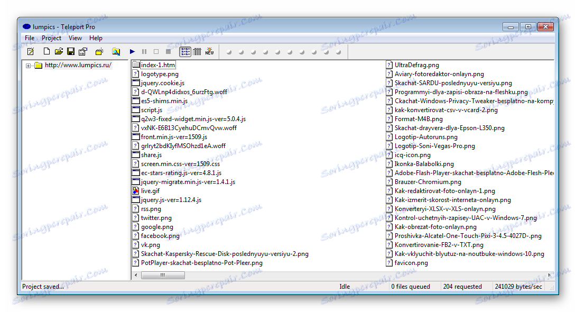This screenshot has width=576, height=312.
Task: Open the View menu
Action: click(x=76, y=38)
